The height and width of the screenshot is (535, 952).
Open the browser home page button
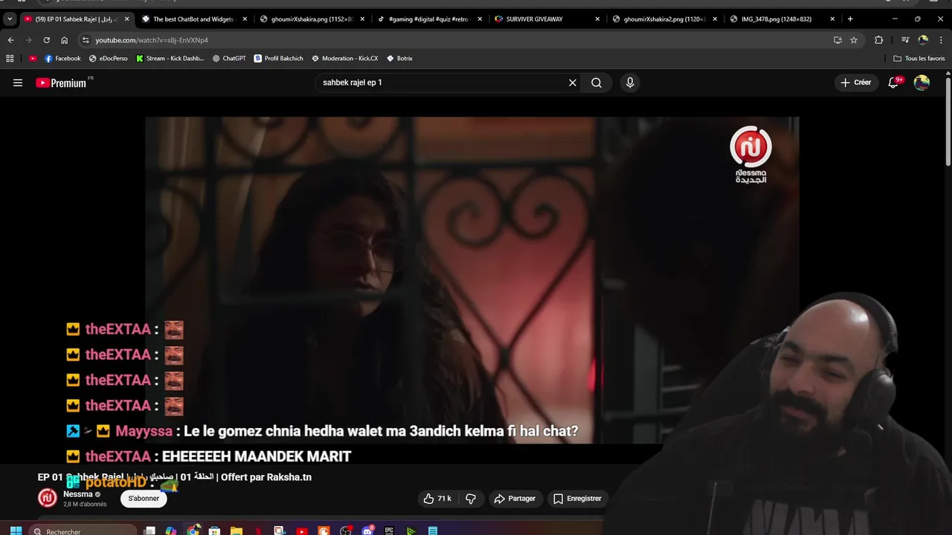click(x=64, y=40)
